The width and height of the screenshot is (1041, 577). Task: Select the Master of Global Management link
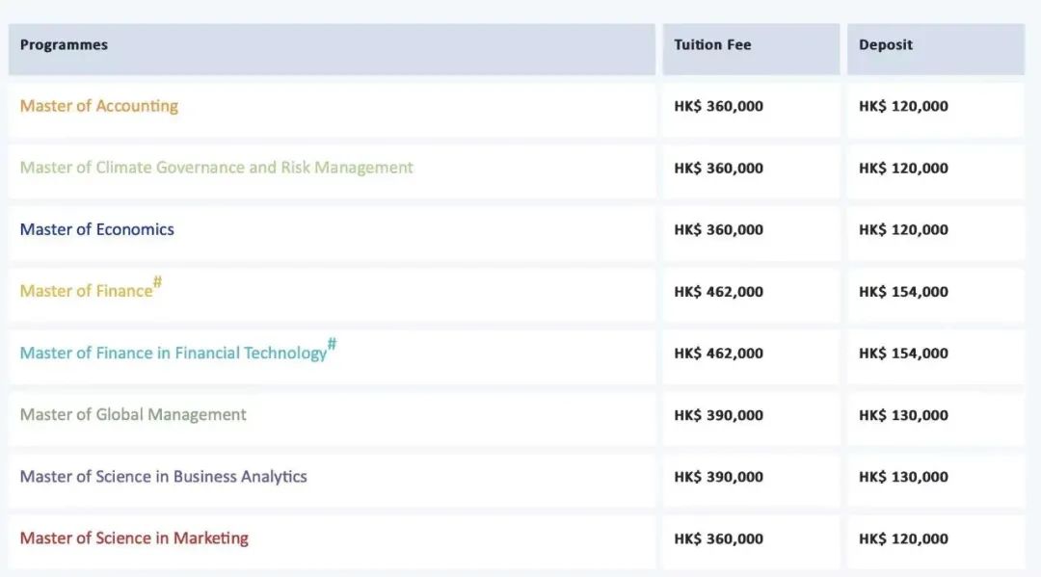pos(133,414)
